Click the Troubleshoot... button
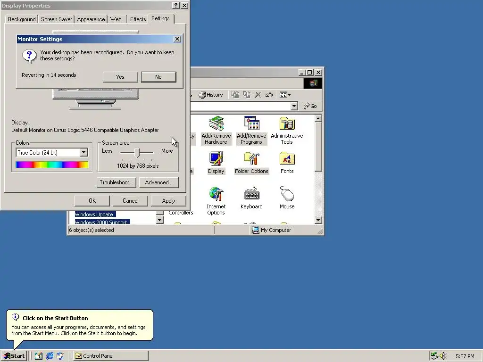The width and height of the screenshot is (483, 362). click(116, 182)
